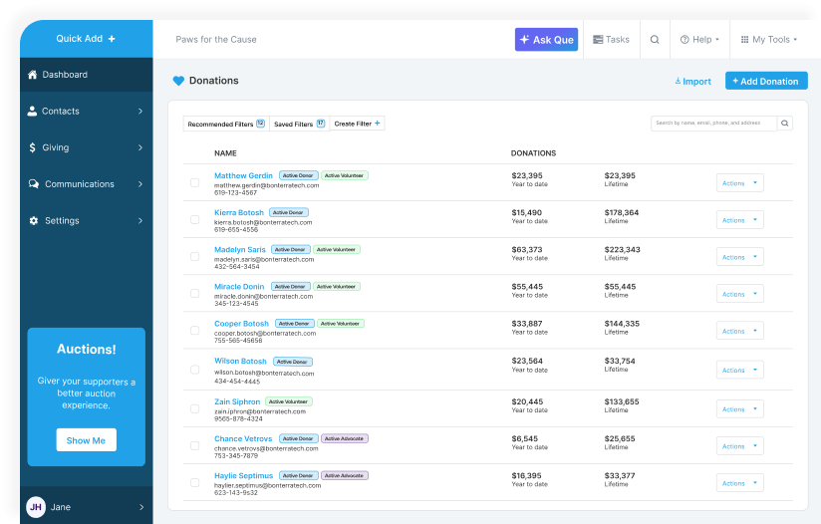Viewport: 821px width, 524px height.
Task: Toggle the Chance Vetrovs checkbox
Action: coord(194,446)
